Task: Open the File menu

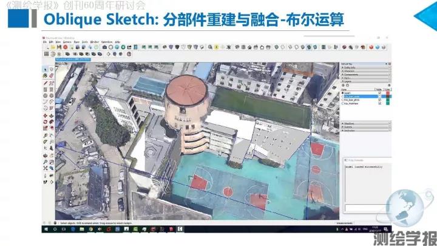Action: [x=44, y=42]
